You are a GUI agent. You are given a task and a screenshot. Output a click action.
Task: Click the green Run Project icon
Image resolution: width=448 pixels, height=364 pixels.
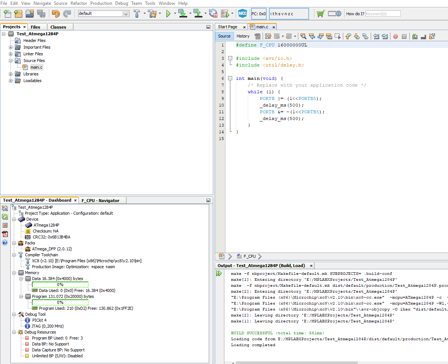pyautogui.click(x=168, y=14)
